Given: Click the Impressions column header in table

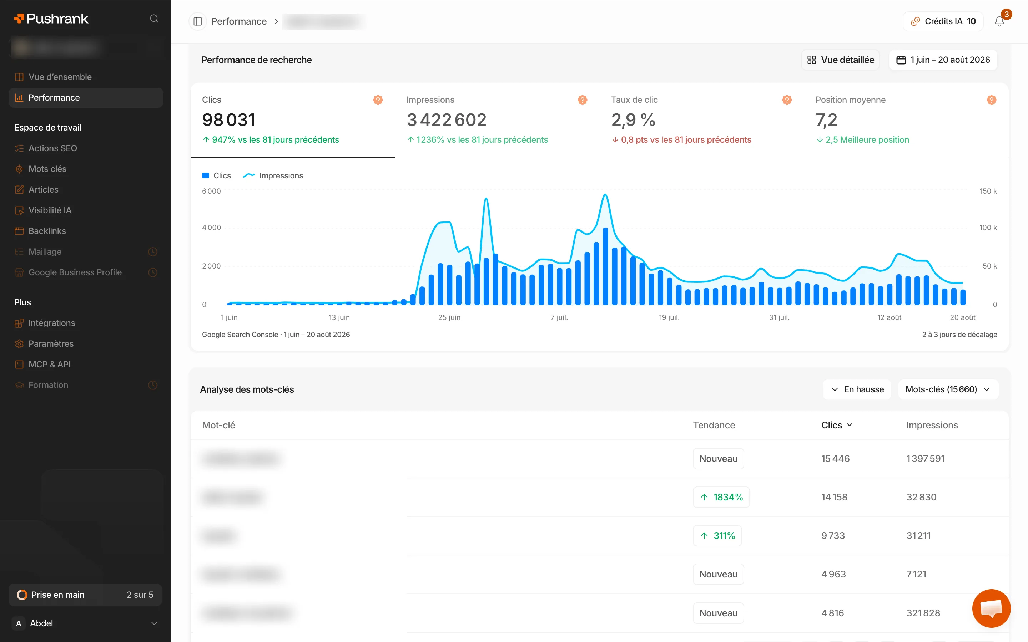Looking at the screenshot, I should tap(932, 425).
